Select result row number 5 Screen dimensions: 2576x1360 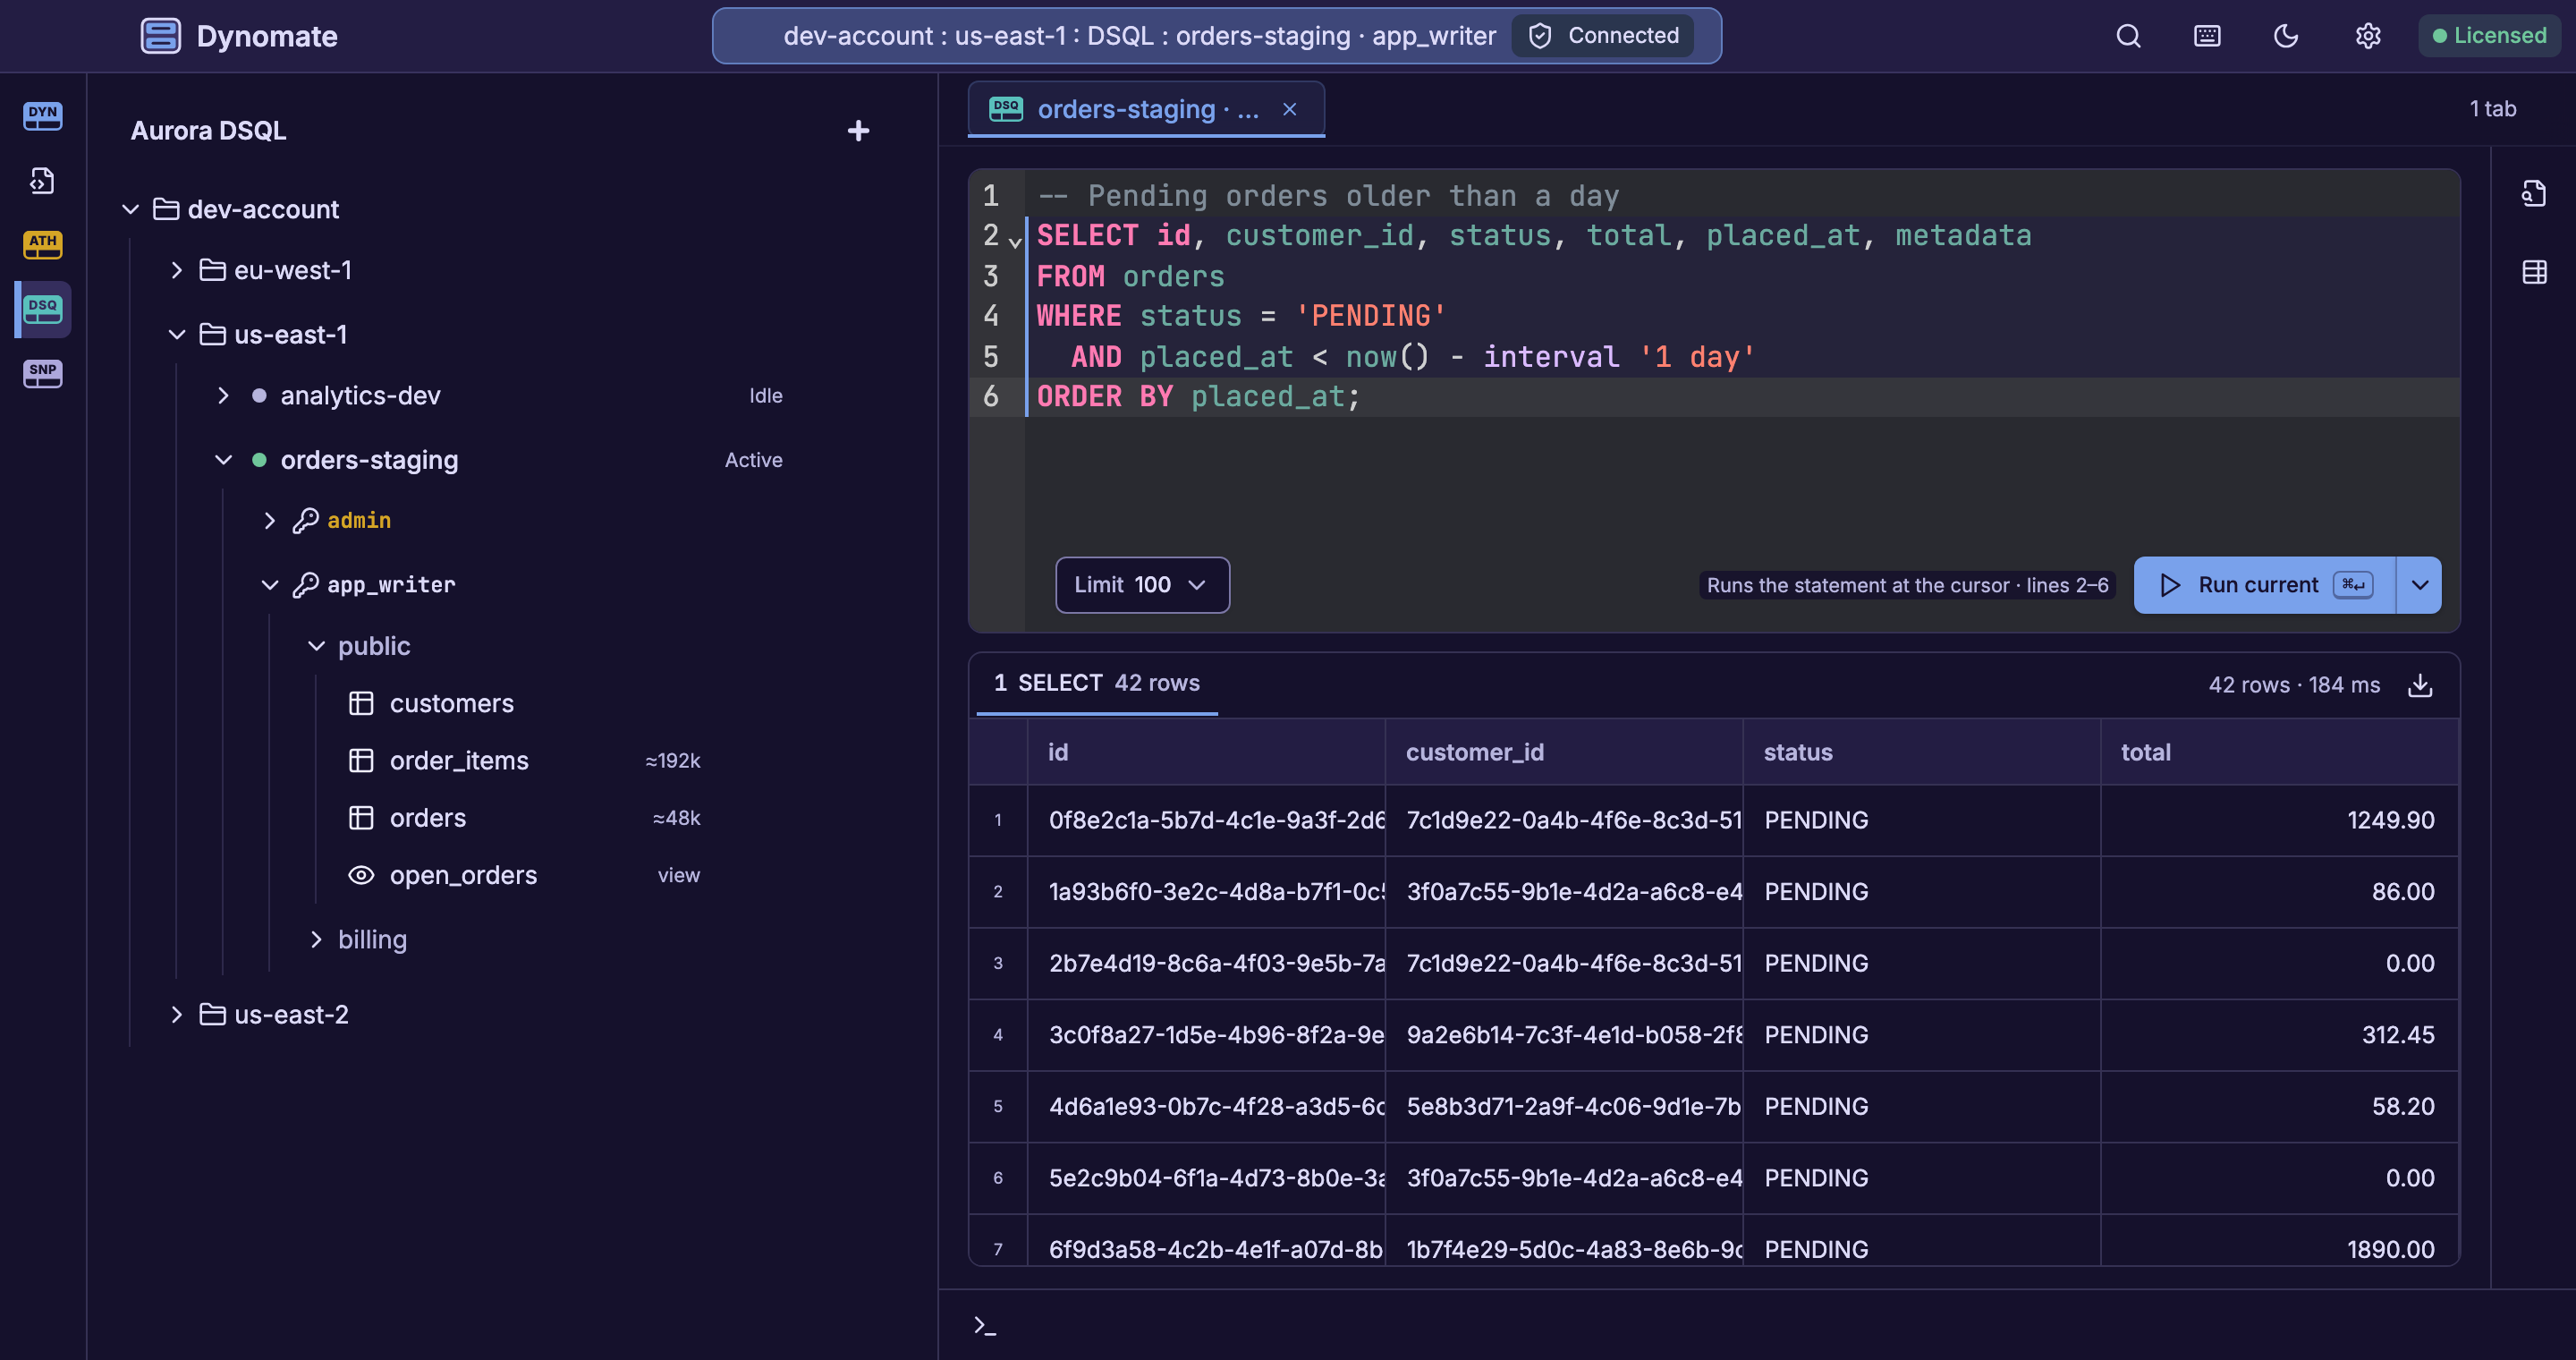pyautogui.click(x=998, y=1107)
